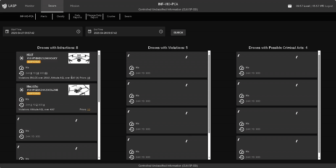Click the End Time clock icon
The width and height of the screenshot is (336, 168).
click(161, 32)
